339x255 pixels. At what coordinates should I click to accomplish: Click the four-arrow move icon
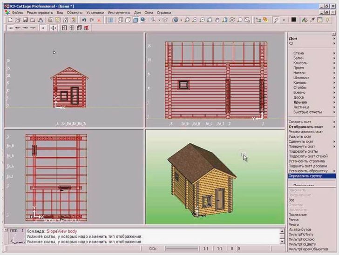click(53, 28)
